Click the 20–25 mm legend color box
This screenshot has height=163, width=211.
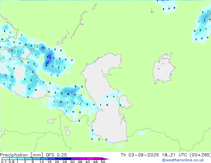[60, 159]
